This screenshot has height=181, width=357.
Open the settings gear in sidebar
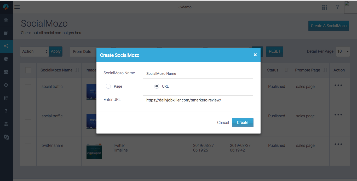click(6, 85)
